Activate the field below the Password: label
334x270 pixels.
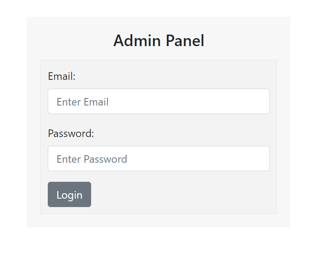coord(158,159)
